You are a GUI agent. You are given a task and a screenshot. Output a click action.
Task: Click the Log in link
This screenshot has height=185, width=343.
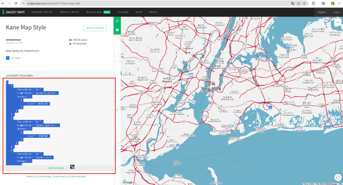click(x=336, y=12)
